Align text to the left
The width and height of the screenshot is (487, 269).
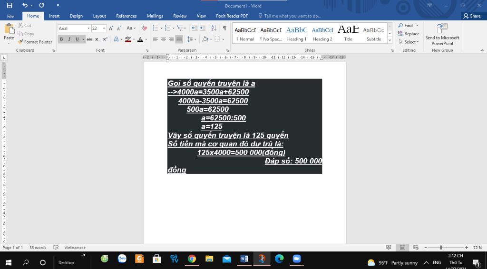click(156, 39)
